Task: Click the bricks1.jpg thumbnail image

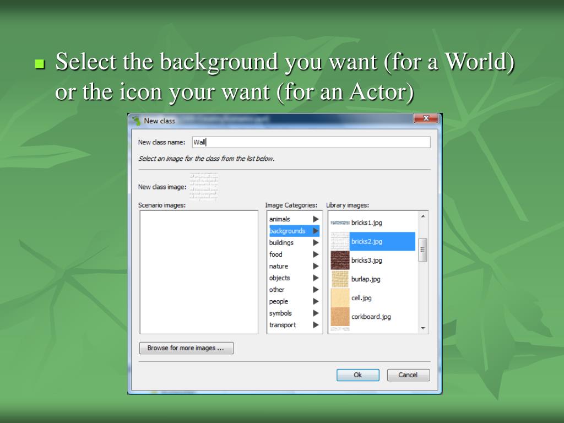Action: click(x=340, y=223)
